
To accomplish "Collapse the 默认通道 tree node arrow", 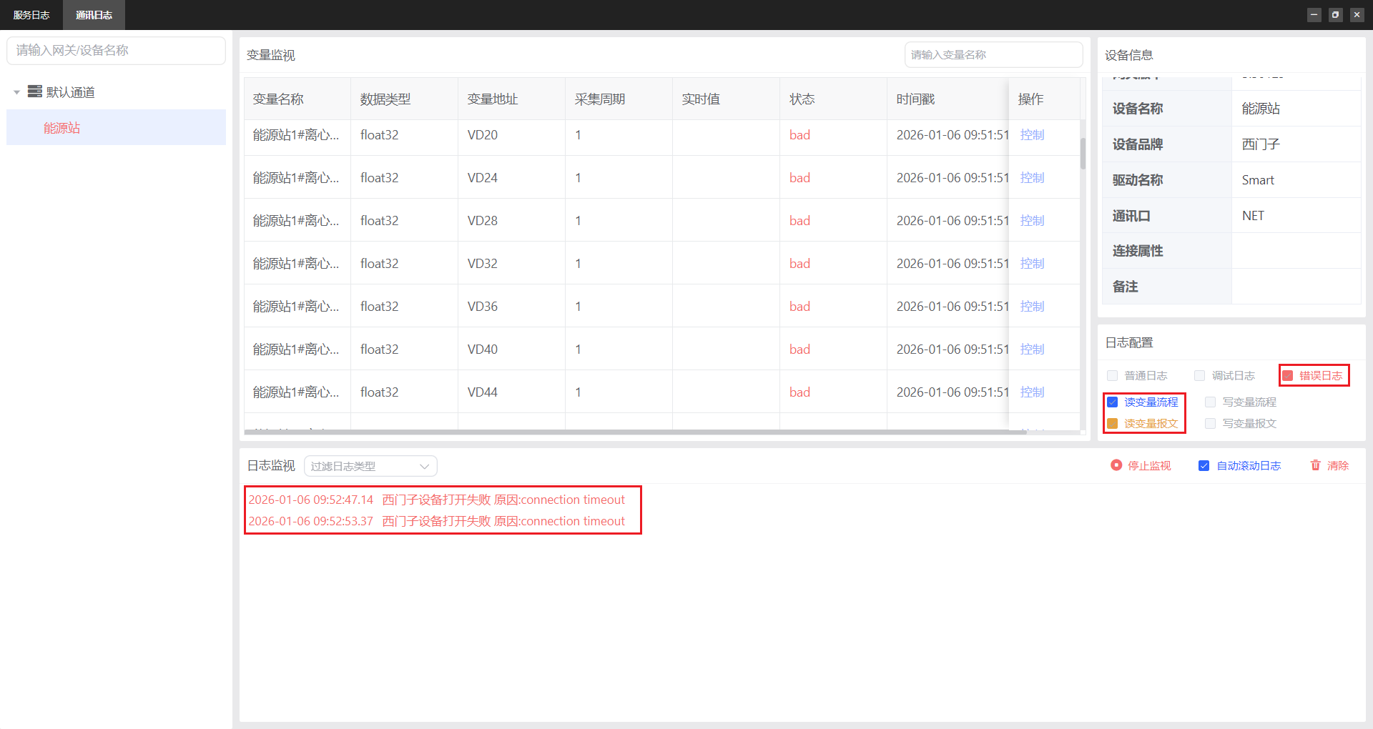I will tap(16, 92).
